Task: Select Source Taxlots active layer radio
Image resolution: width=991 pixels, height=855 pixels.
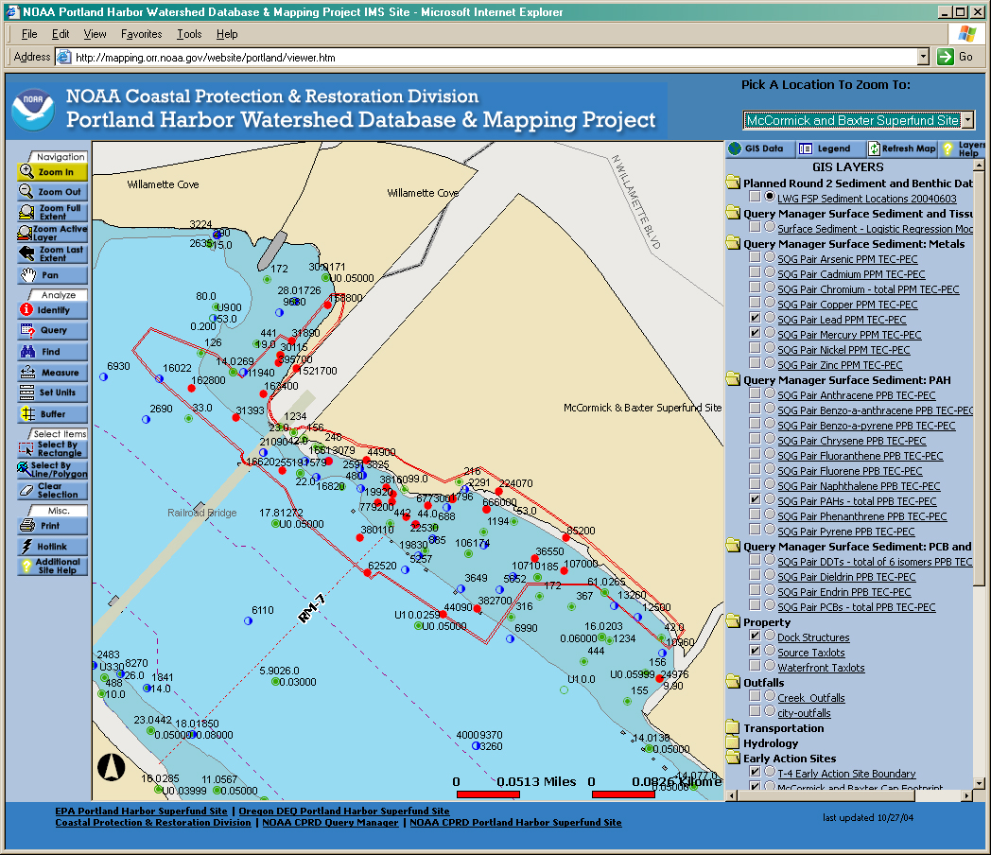Action: pos(770,651)
